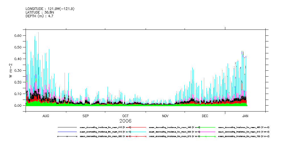Click the DEC month axis label
Viewport: 287px width, 143px height.
coord(205,116)
